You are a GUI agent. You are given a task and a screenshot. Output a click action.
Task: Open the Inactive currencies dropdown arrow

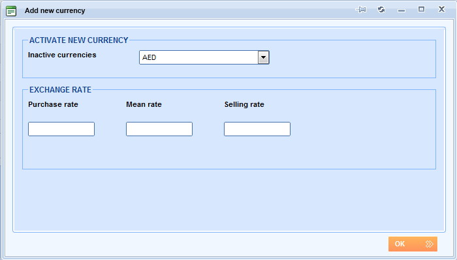pyautogui.click(x=264, y=57)
